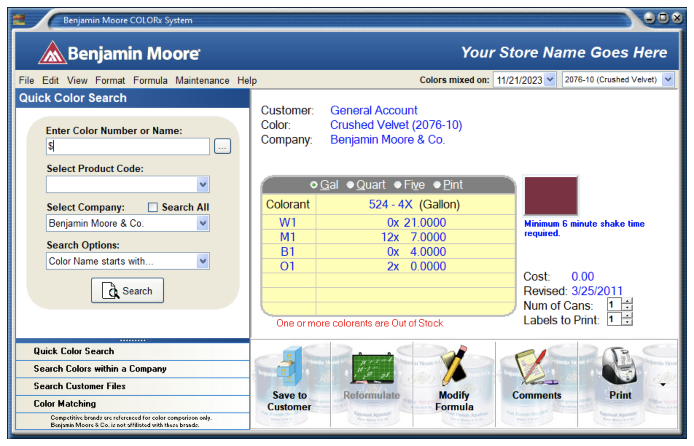Image resolution: width=694 pixels, height=446 pixels.
Task: Click the minimum shake time notice
Action: (584, 228)
